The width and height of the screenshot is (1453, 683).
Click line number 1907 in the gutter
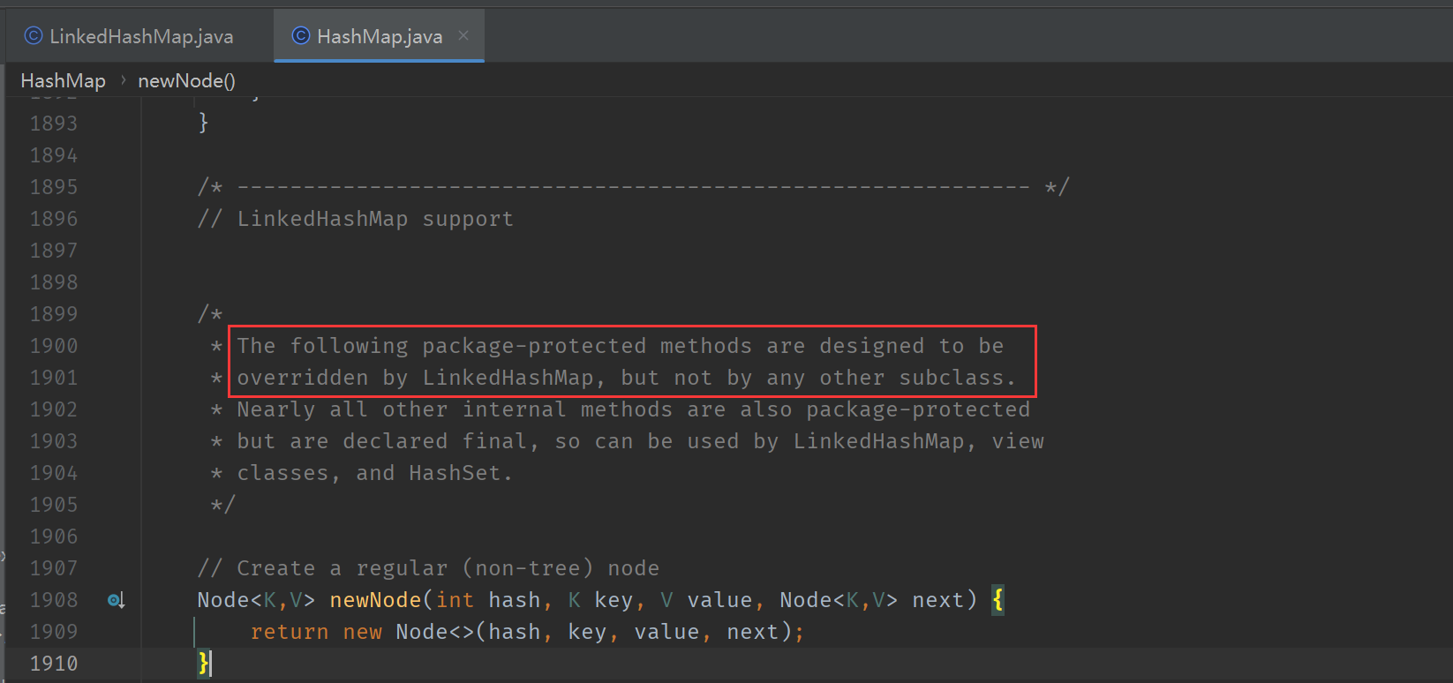point(54,568)
